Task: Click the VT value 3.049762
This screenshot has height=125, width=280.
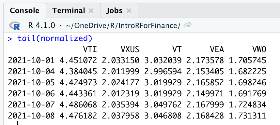Action: (163, 105)
